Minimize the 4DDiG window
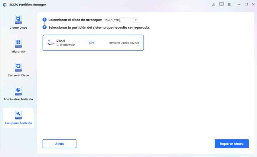This screenshot has height=157, width=257. [239, 5]
